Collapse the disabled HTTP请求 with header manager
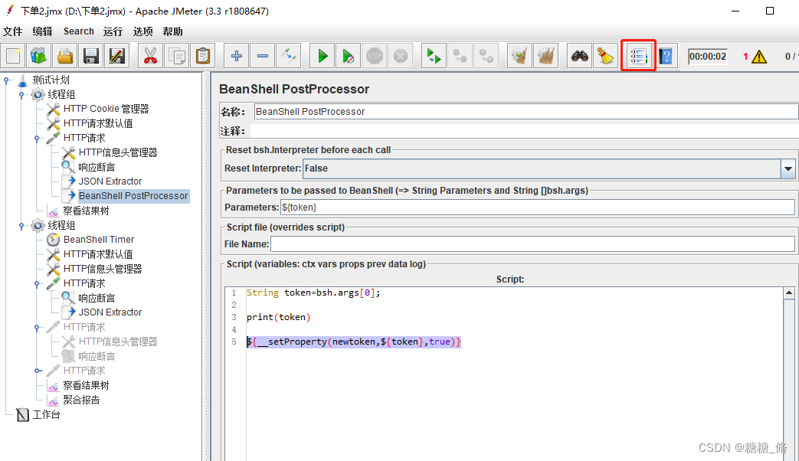Screen dimensions: 799x461 point(37,328)
